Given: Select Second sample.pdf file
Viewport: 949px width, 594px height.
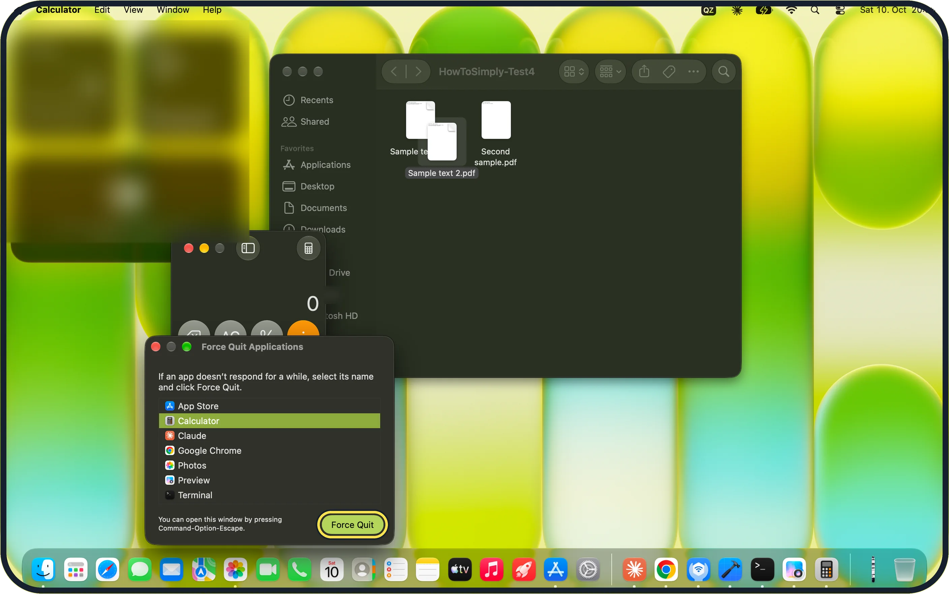Looking at the screenshot, I should pyautogui.click(x=496, y=133).
